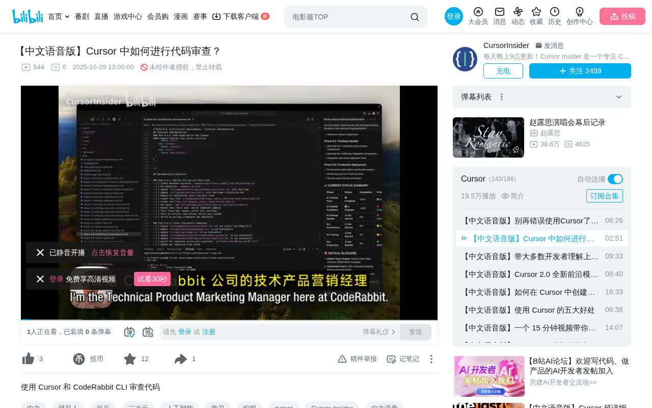652x408 pixels.
Task: Open the 收藏 favorites star icon
Action: [x=536, y=12]
